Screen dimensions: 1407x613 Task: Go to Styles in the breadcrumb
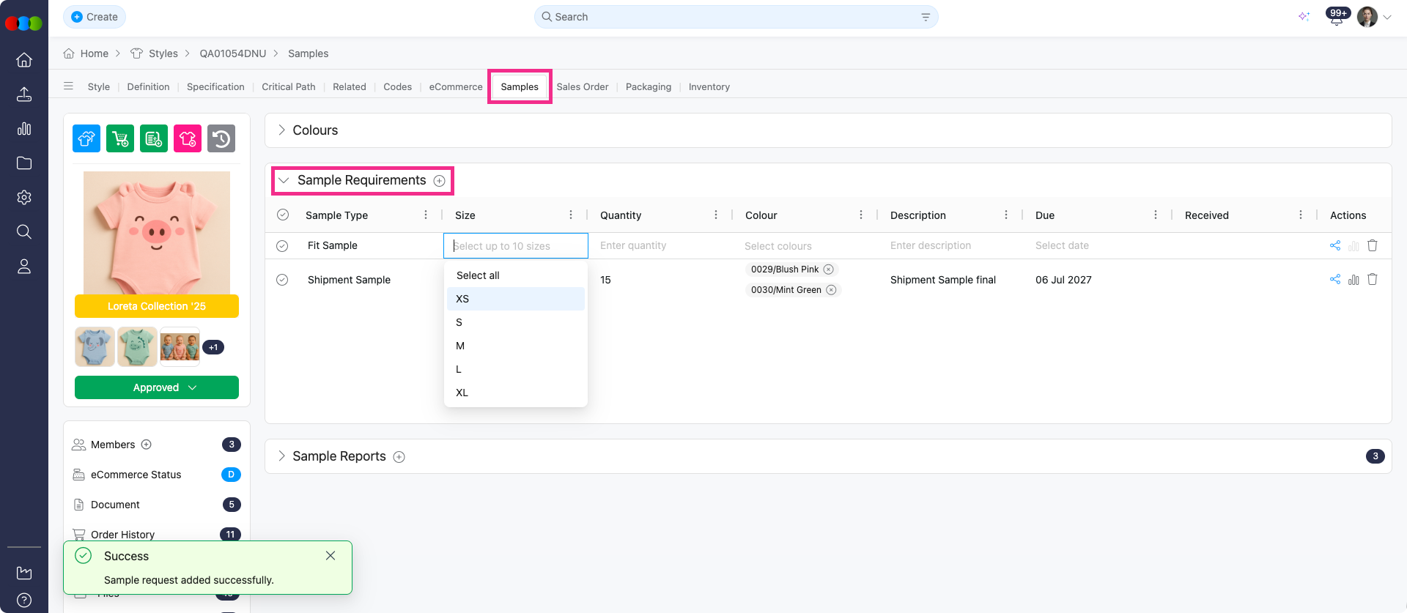click(x=163, y=53)
